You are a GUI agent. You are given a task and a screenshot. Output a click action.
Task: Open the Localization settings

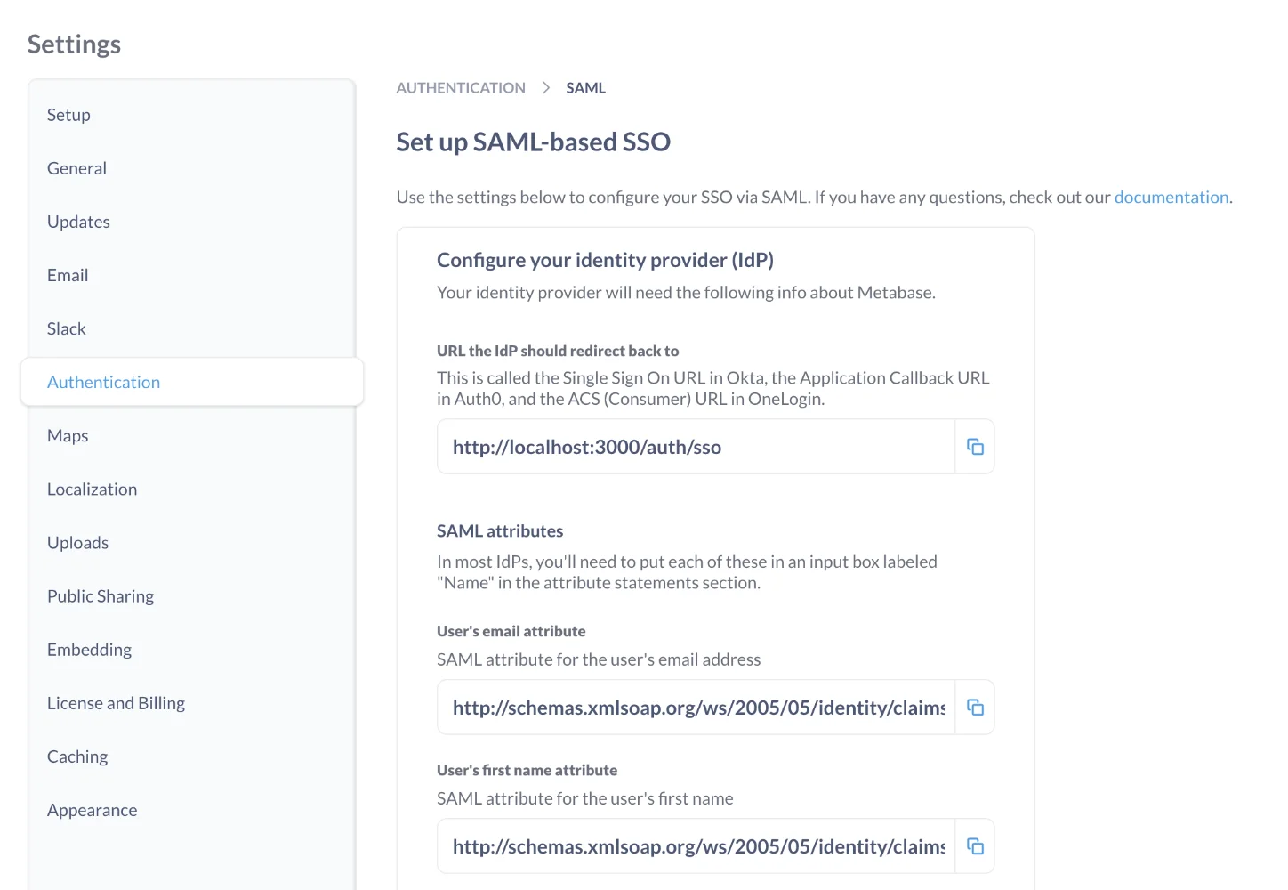coord(92,489)
